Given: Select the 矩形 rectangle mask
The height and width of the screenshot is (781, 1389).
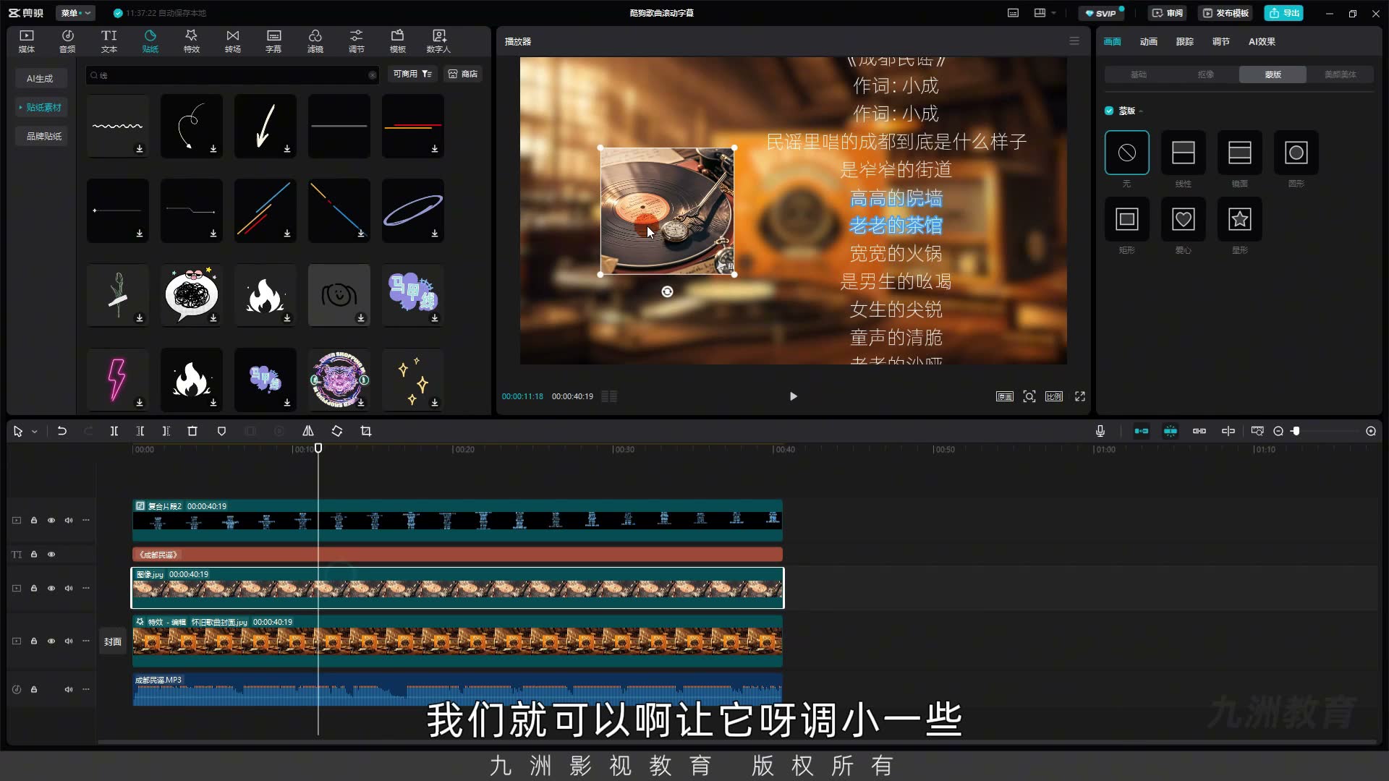Looking at the screenshot, I should (x=1127, y=219).
